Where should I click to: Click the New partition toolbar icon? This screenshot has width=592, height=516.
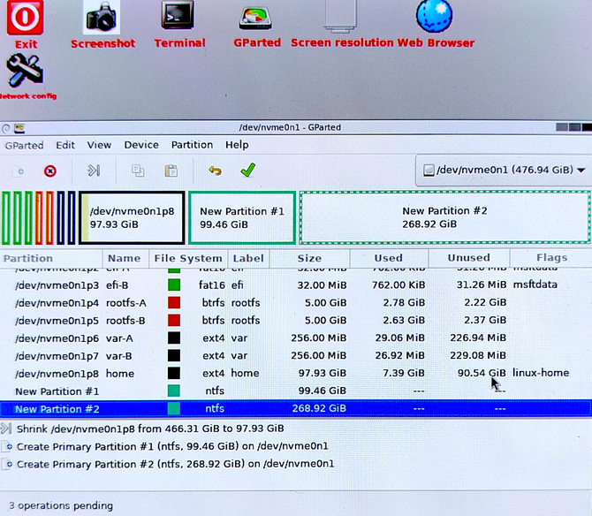click(19, 171)
